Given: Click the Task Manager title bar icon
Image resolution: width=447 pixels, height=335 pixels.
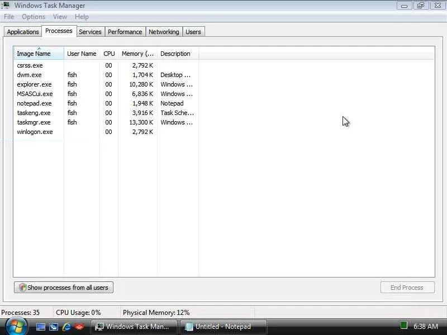Looking at the screenshot, I should pyautogui.click(x=6, y=5).
